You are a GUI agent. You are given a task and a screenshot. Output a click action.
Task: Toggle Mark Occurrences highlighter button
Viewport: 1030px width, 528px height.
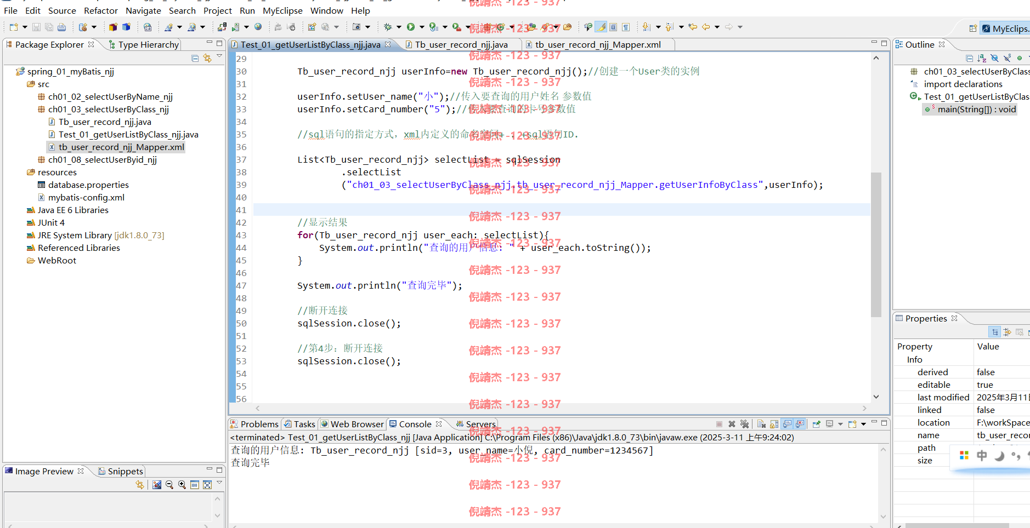click(x=601, y=27)
